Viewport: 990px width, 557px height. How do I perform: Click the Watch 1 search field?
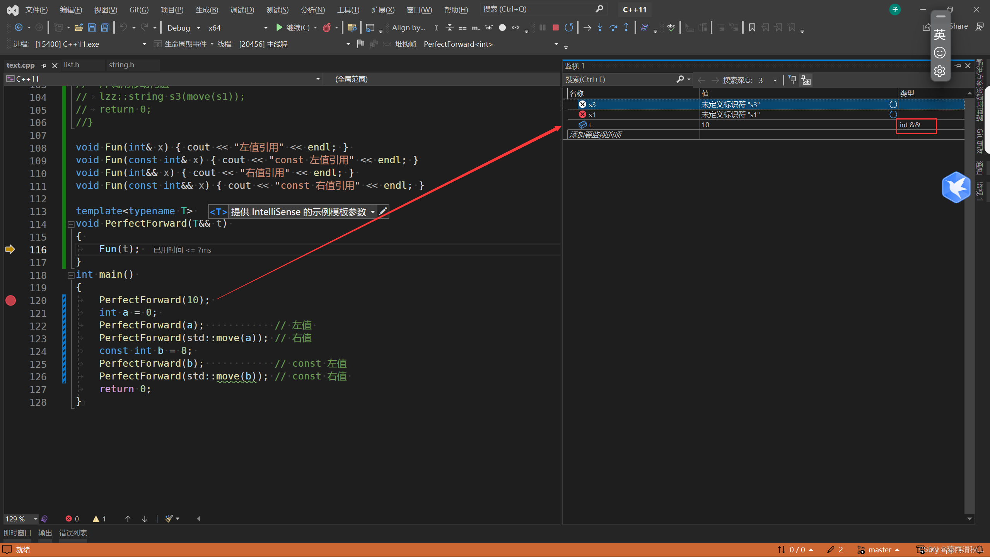point(620,80)
